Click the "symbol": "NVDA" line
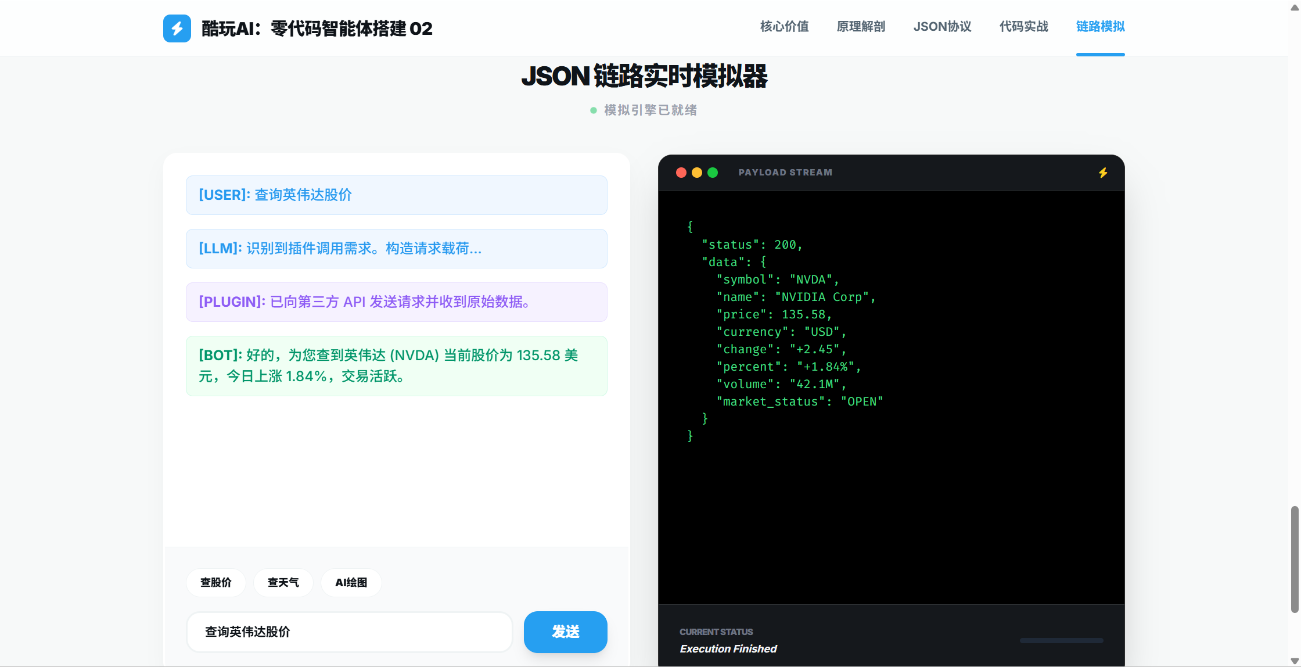The height and width of the screenshot is (667, 1301). click(778, 280)
